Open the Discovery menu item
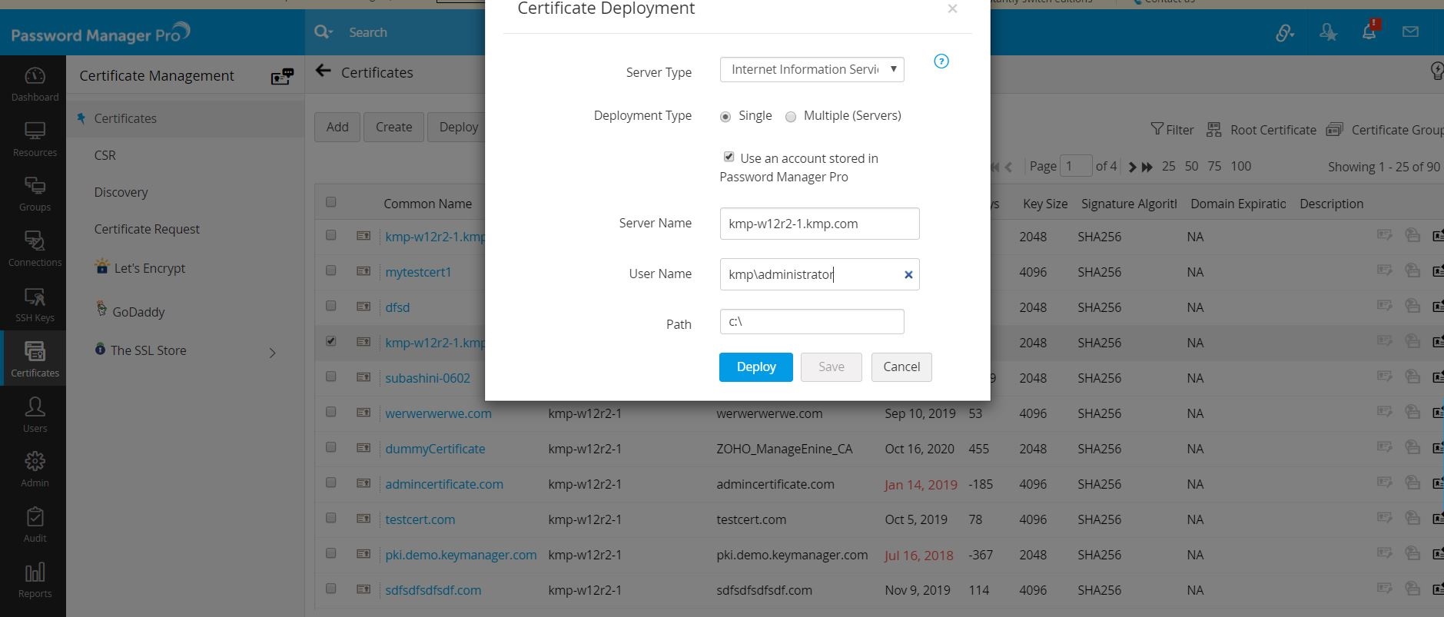Image resolution: width=1444 pixels, height=617 pixels. (121, 192)
